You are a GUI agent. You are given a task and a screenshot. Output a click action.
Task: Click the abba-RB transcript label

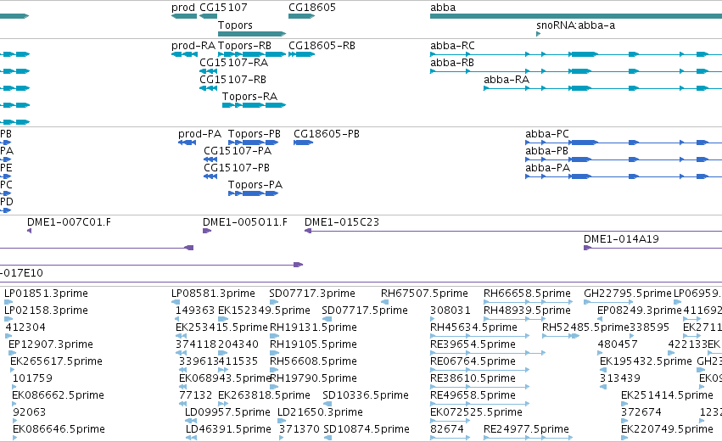pyautogui.click(x=452, y=63)
